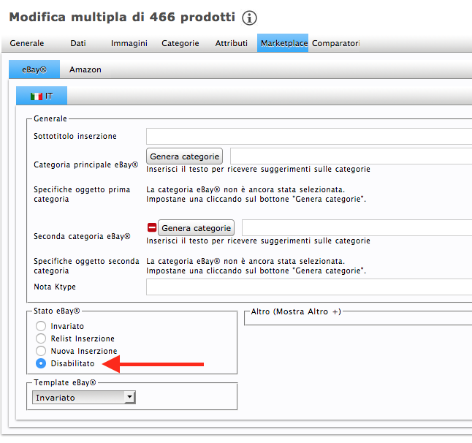Click Genera categorie for Seconda categoria
Screen dimensions: 472x443
(x=196, y=228)
